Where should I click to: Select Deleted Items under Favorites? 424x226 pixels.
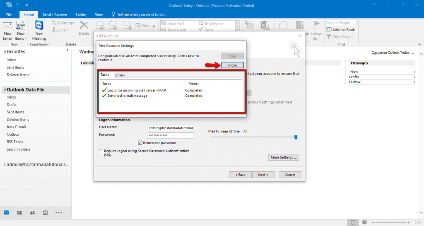[x=18, y=75]
